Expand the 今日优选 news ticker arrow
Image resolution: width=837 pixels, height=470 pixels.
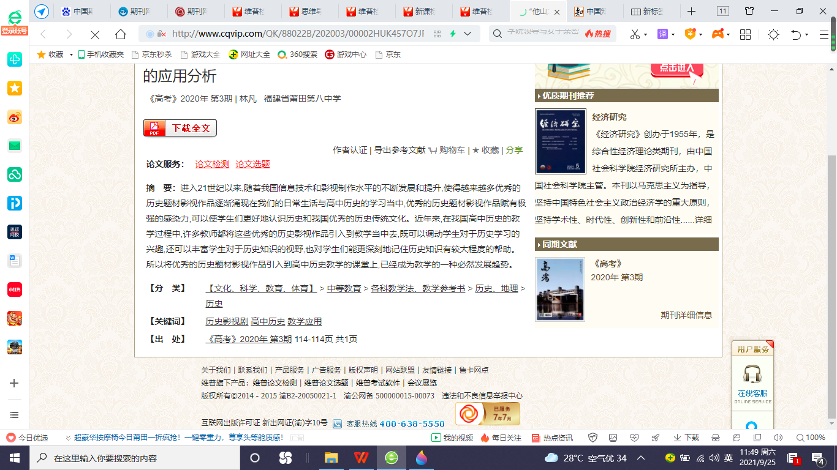point(67,438)
